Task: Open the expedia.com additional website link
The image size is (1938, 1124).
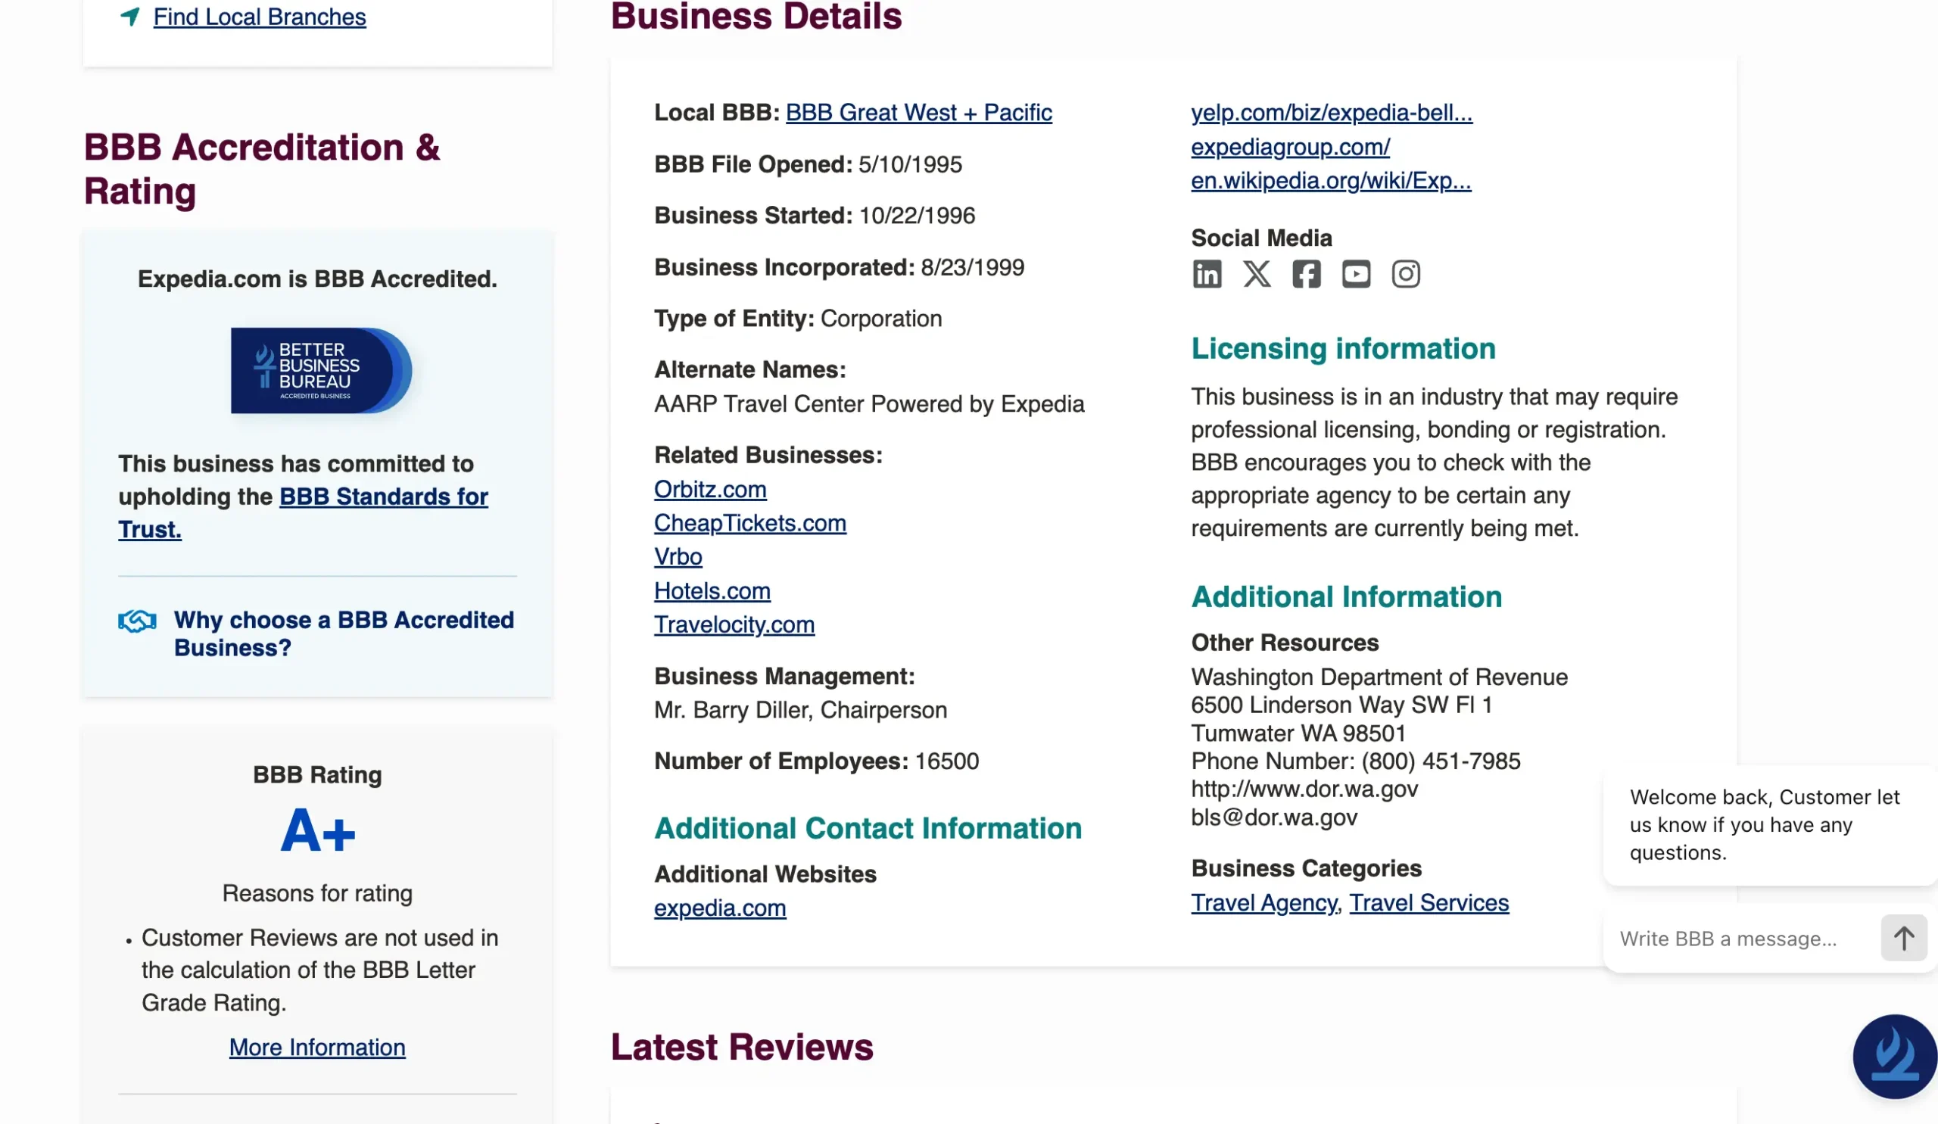Action: pos(720,908)
